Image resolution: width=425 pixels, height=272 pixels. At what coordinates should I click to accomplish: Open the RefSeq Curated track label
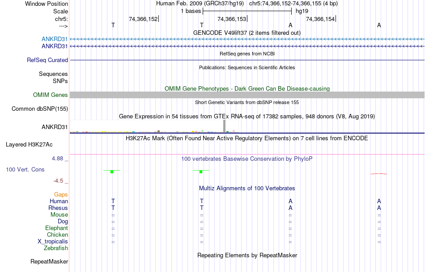[47, 60]
